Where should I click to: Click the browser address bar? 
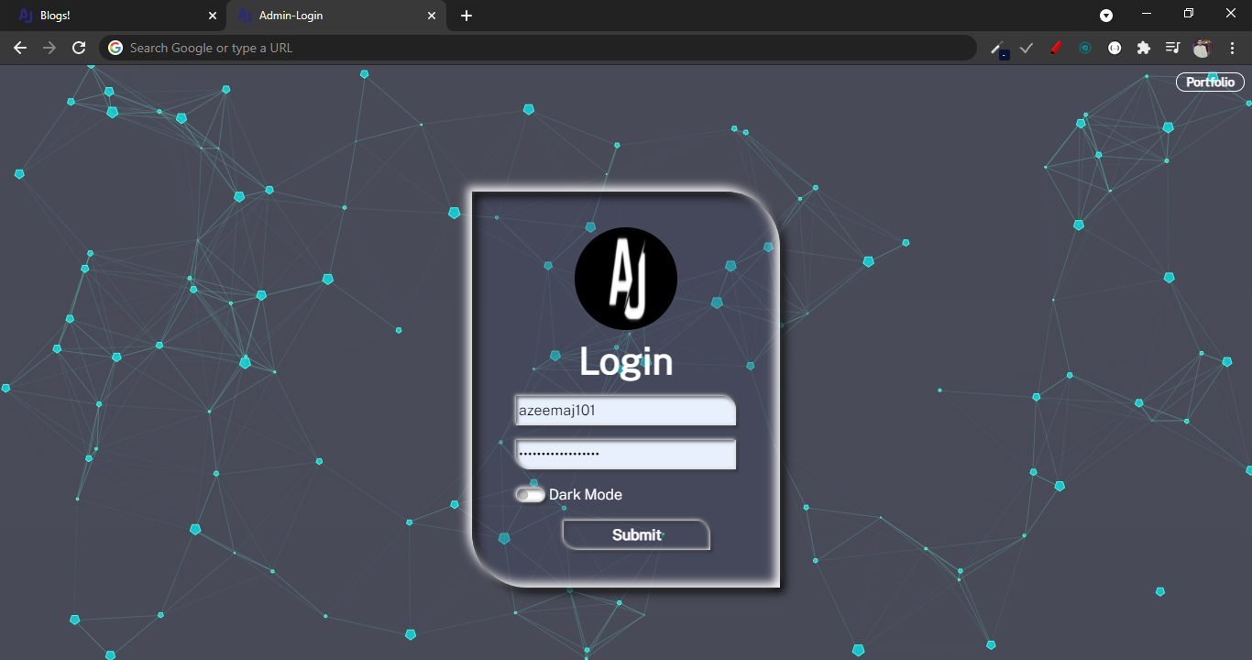pyautogui.click(x=538, y=48)
